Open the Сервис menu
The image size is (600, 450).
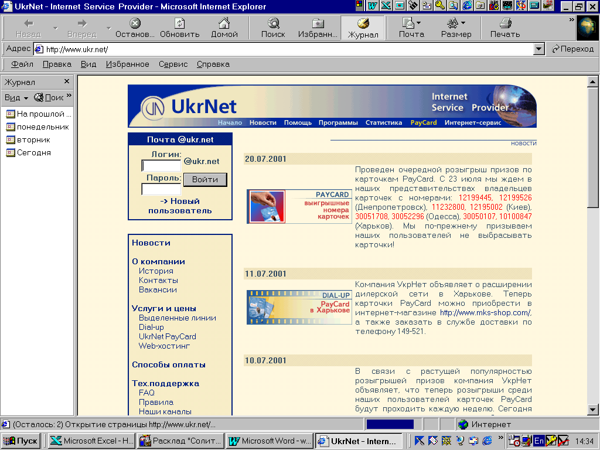point(173,64)
